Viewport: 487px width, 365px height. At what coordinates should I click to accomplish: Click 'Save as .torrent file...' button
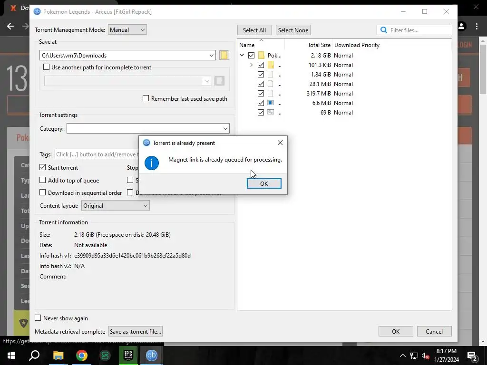[136, 331]
